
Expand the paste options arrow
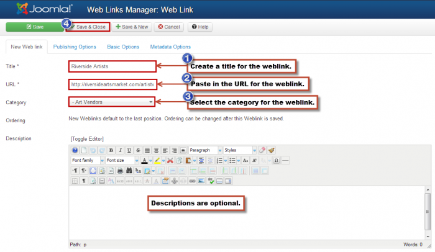[x=195, y=160]
